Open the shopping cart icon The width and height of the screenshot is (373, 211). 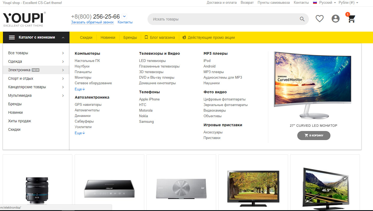[x=352, y=19]
